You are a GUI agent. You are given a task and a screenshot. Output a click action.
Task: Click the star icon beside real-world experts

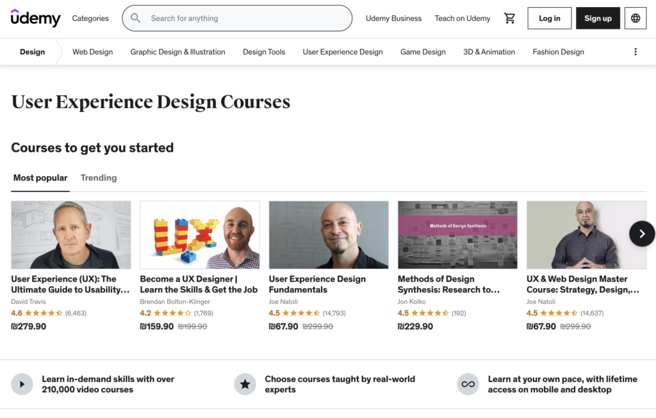point(245,384)
